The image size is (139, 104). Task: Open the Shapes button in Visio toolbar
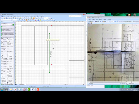[32, 18]
